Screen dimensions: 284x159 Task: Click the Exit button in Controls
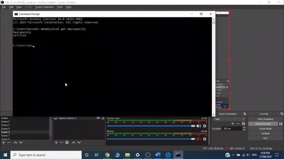[x=265, y=138]
